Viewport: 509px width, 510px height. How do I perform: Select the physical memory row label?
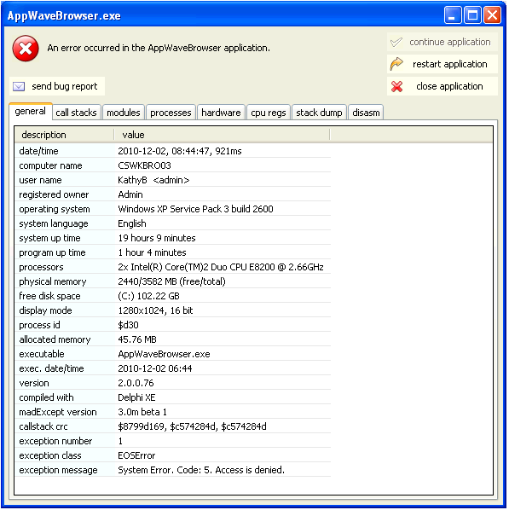pos(52,281)
